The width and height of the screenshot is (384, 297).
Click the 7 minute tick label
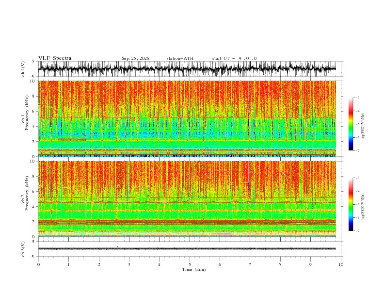tap(250, 264)
